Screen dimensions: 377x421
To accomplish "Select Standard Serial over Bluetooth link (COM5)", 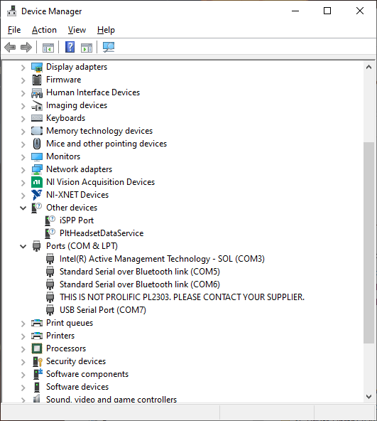I will [x=140, y=272].
